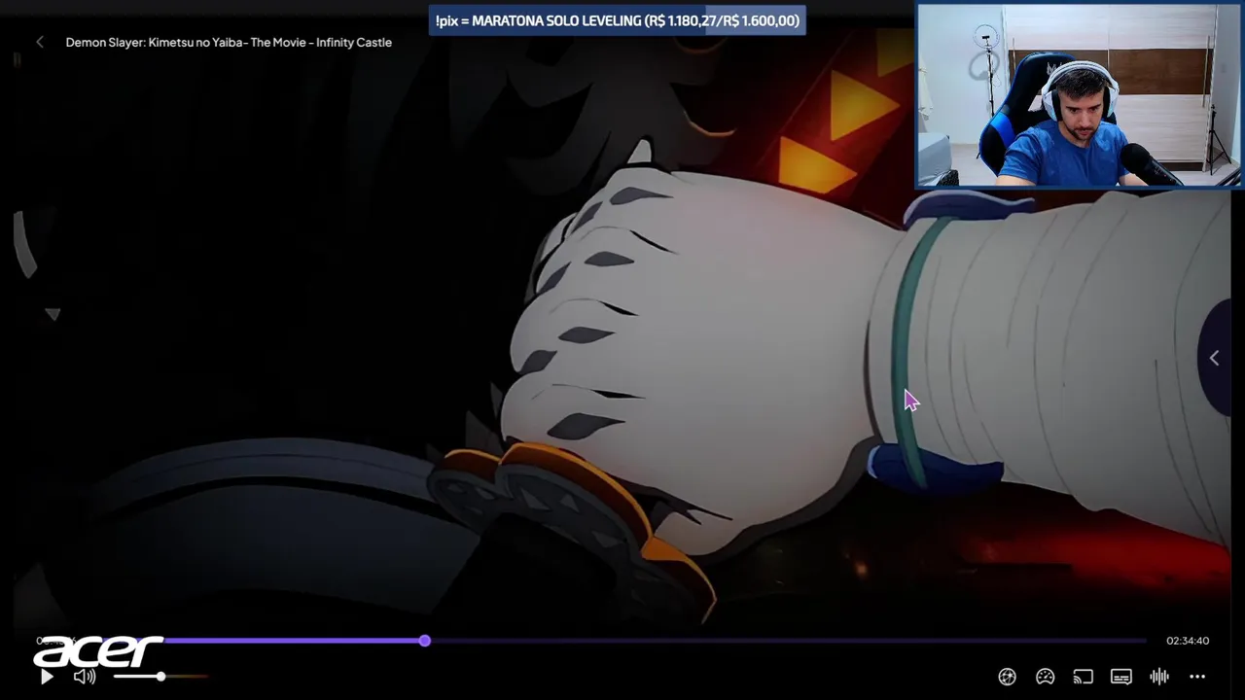This screenshot has width=1245, height=700.
Task: Play the video with the play button
Action: (x=47, y=677)
